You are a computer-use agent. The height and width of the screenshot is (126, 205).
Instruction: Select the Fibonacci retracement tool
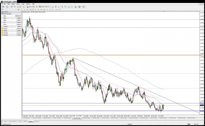point(22,10)
